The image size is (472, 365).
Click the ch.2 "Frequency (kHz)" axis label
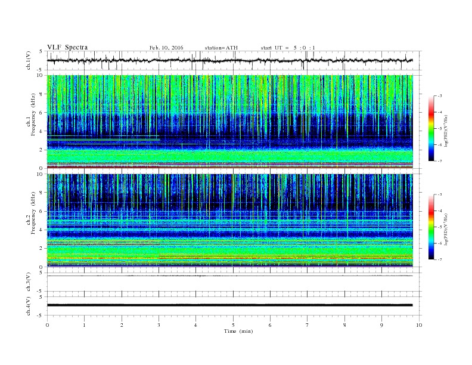pos(33,214)
